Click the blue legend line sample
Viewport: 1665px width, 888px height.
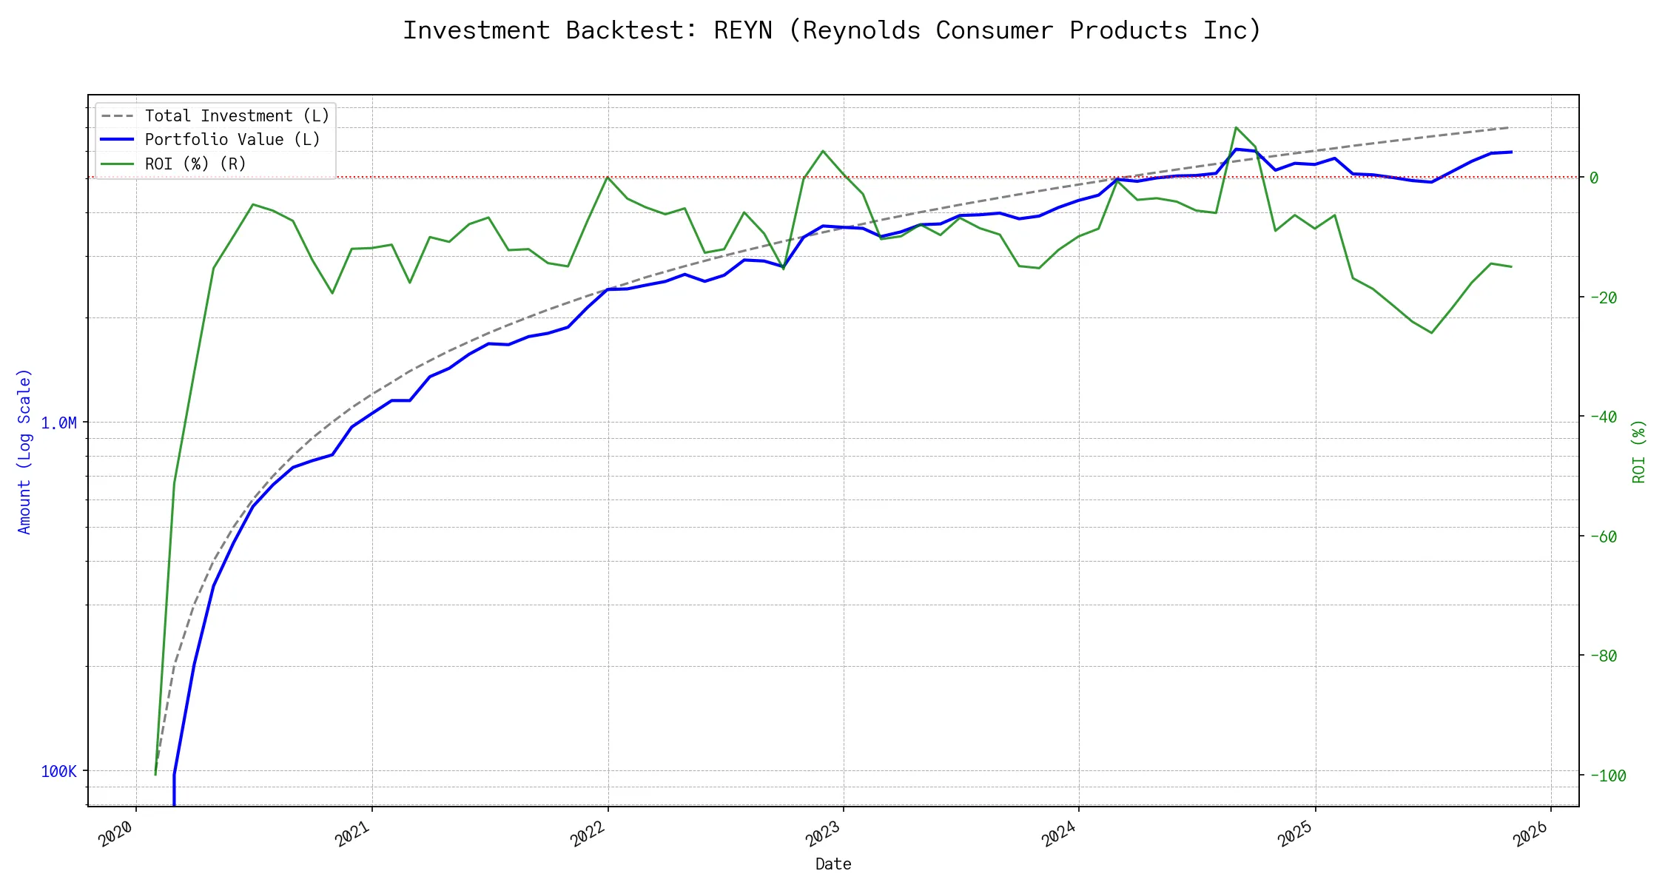coord(118,140)
